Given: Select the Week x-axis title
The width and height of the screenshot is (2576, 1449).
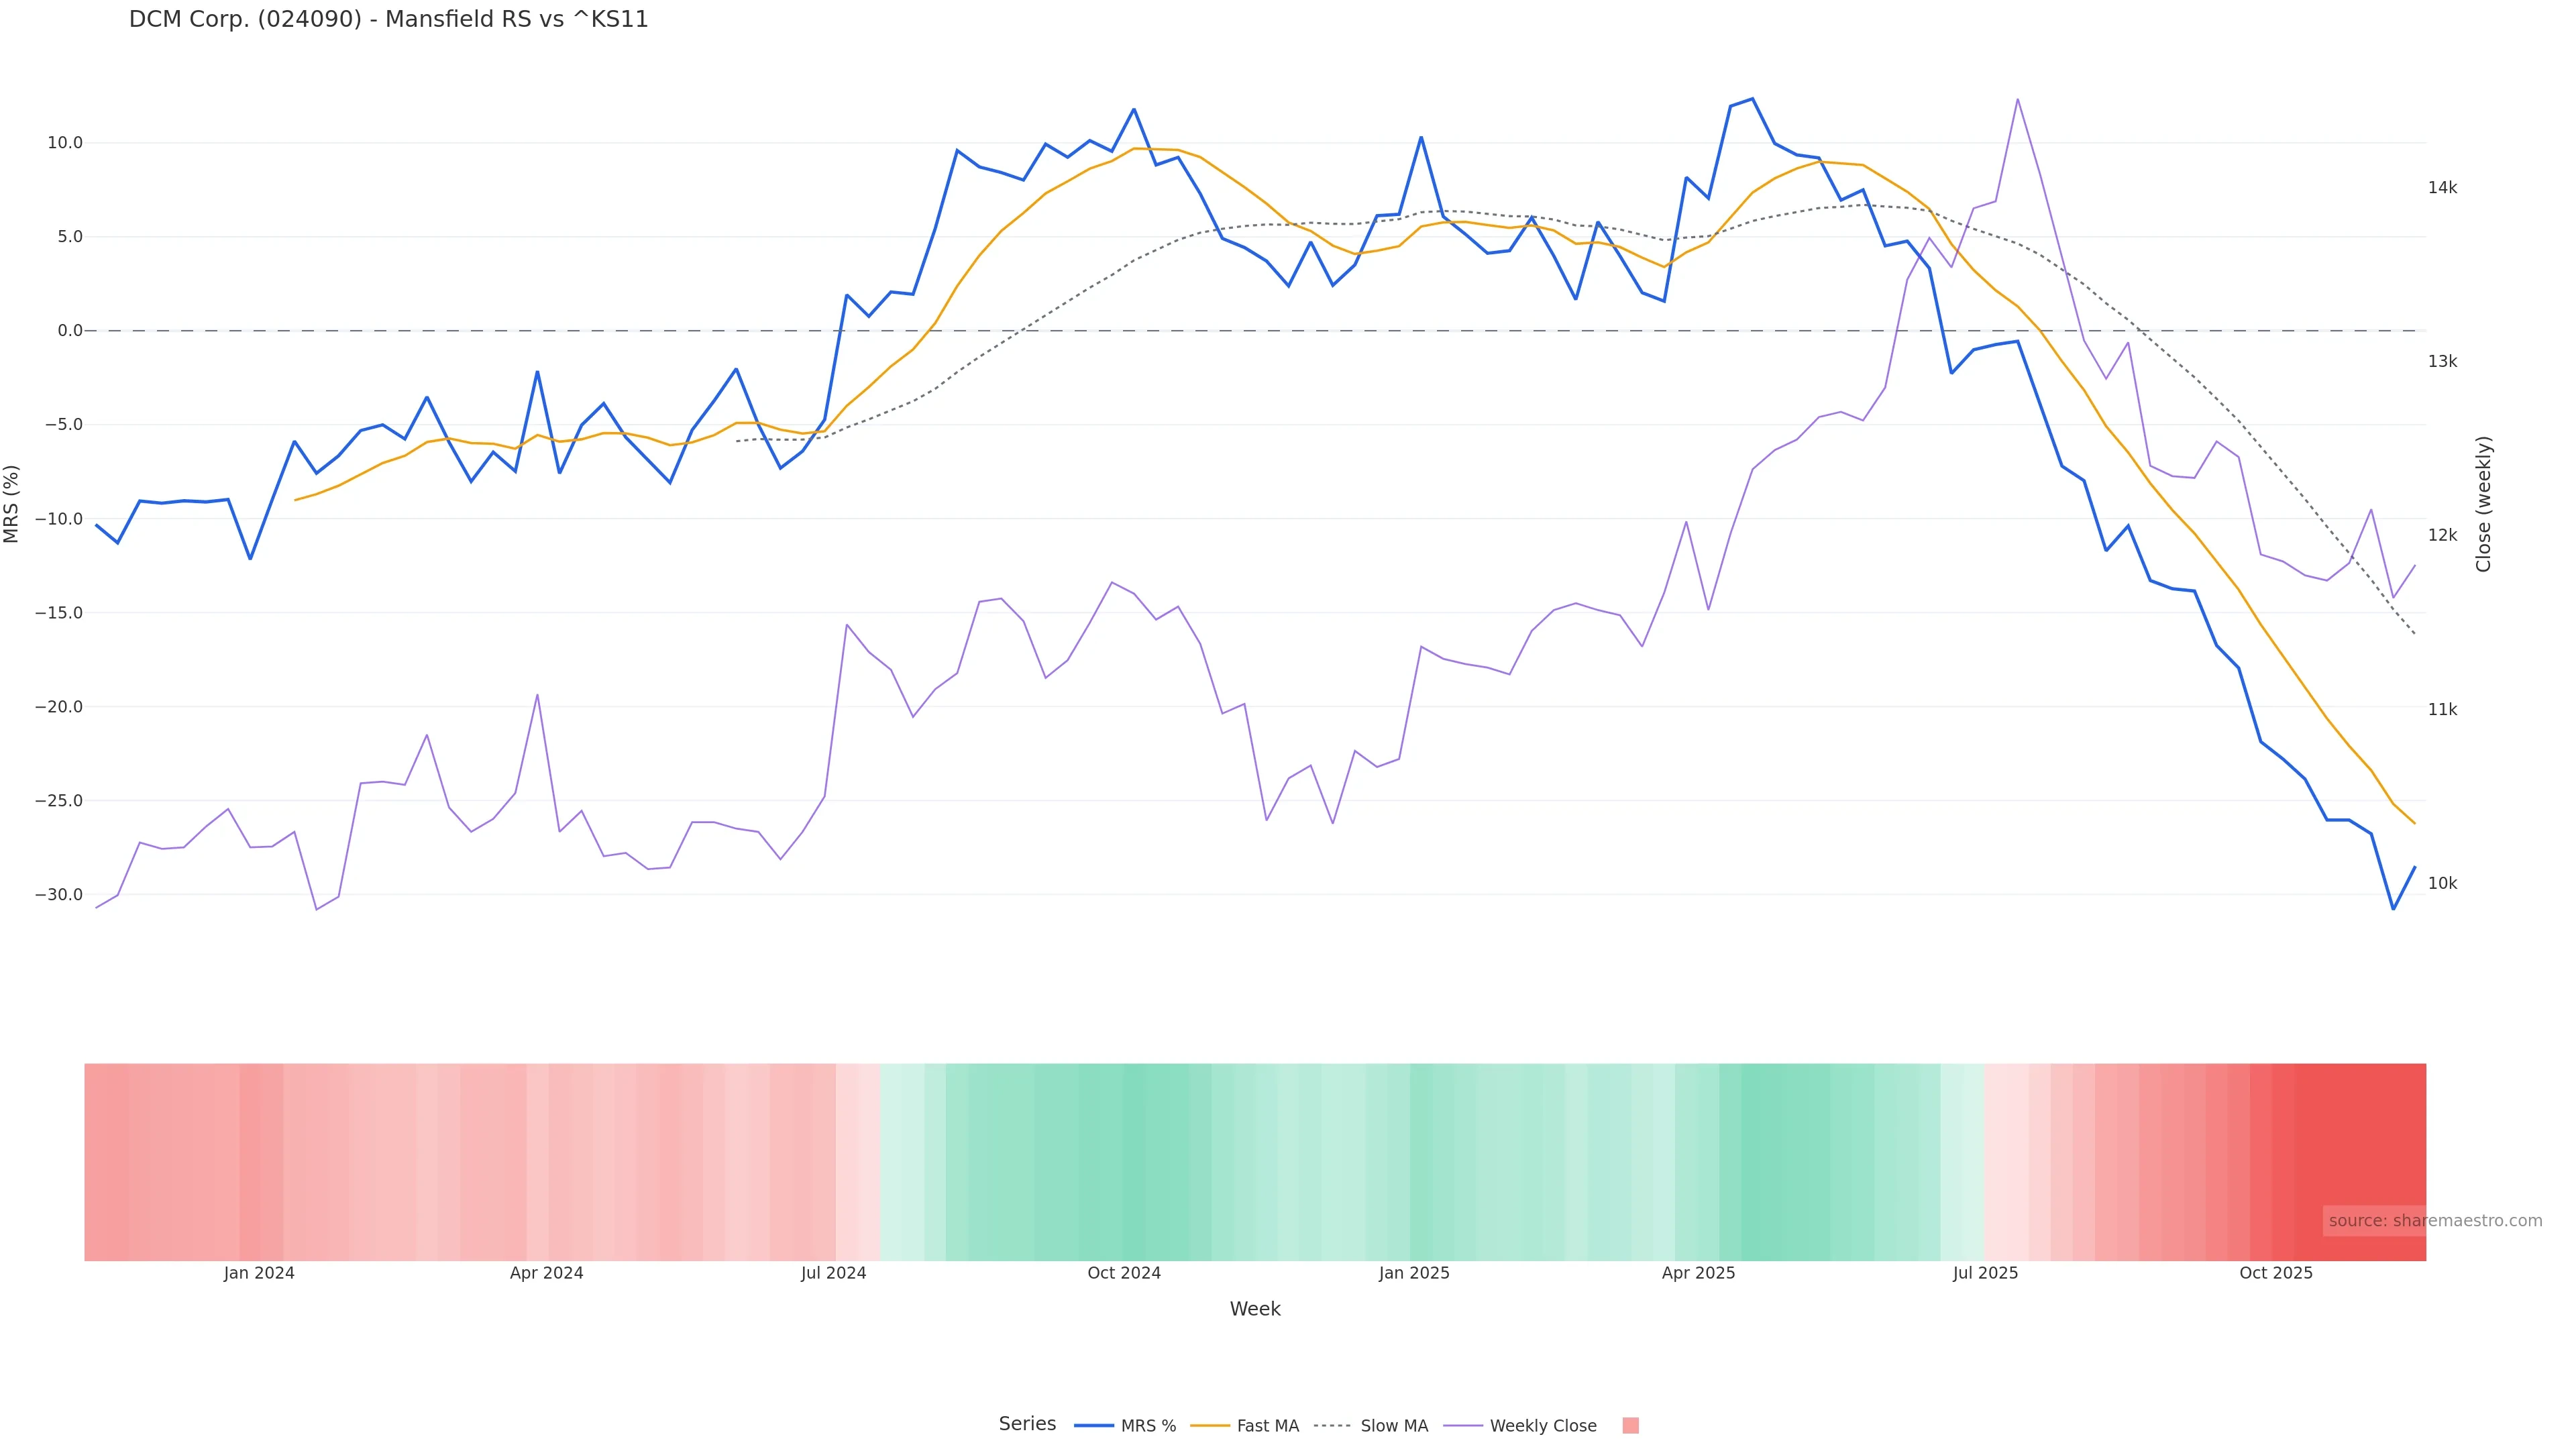Looking at the screenshot, I should click(x=1254, y=1309).
